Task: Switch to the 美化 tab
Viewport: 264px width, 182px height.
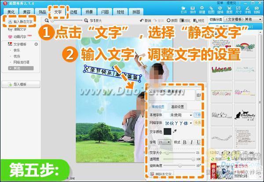Action: [x=11, y=12]
